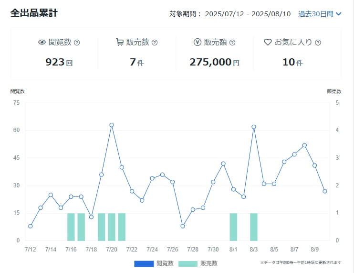The height and width of the screenshot is (273, 354).
Task: Click the 8/10 last data point
Action: pos(325,191)
